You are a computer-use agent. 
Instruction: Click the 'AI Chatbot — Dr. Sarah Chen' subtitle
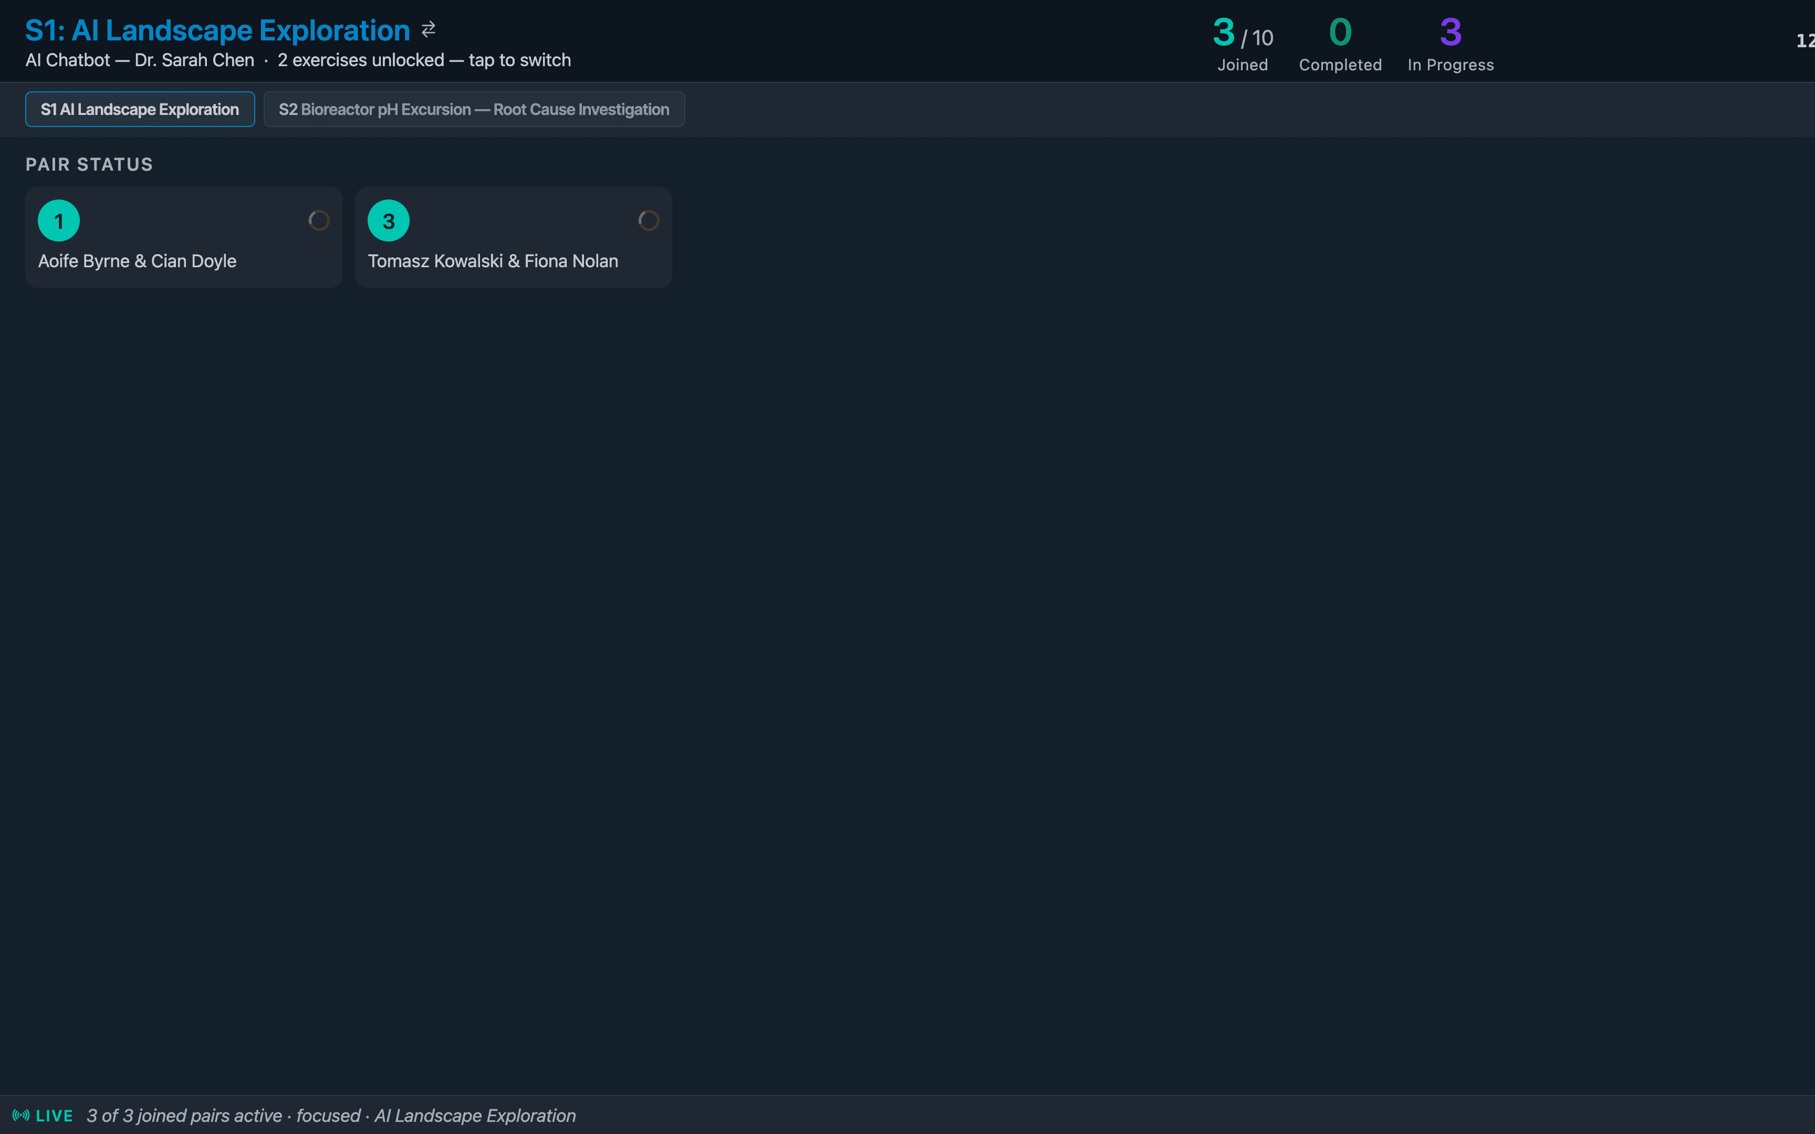point(140,60)
